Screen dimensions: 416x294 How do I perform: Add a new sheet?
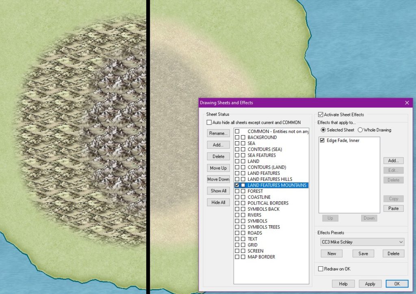[218, 145]
